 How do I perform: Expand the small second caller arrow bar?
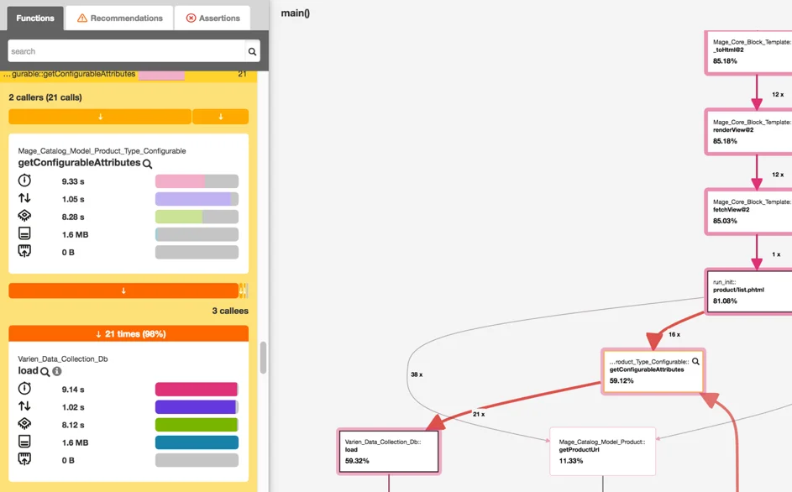(220, 117)
